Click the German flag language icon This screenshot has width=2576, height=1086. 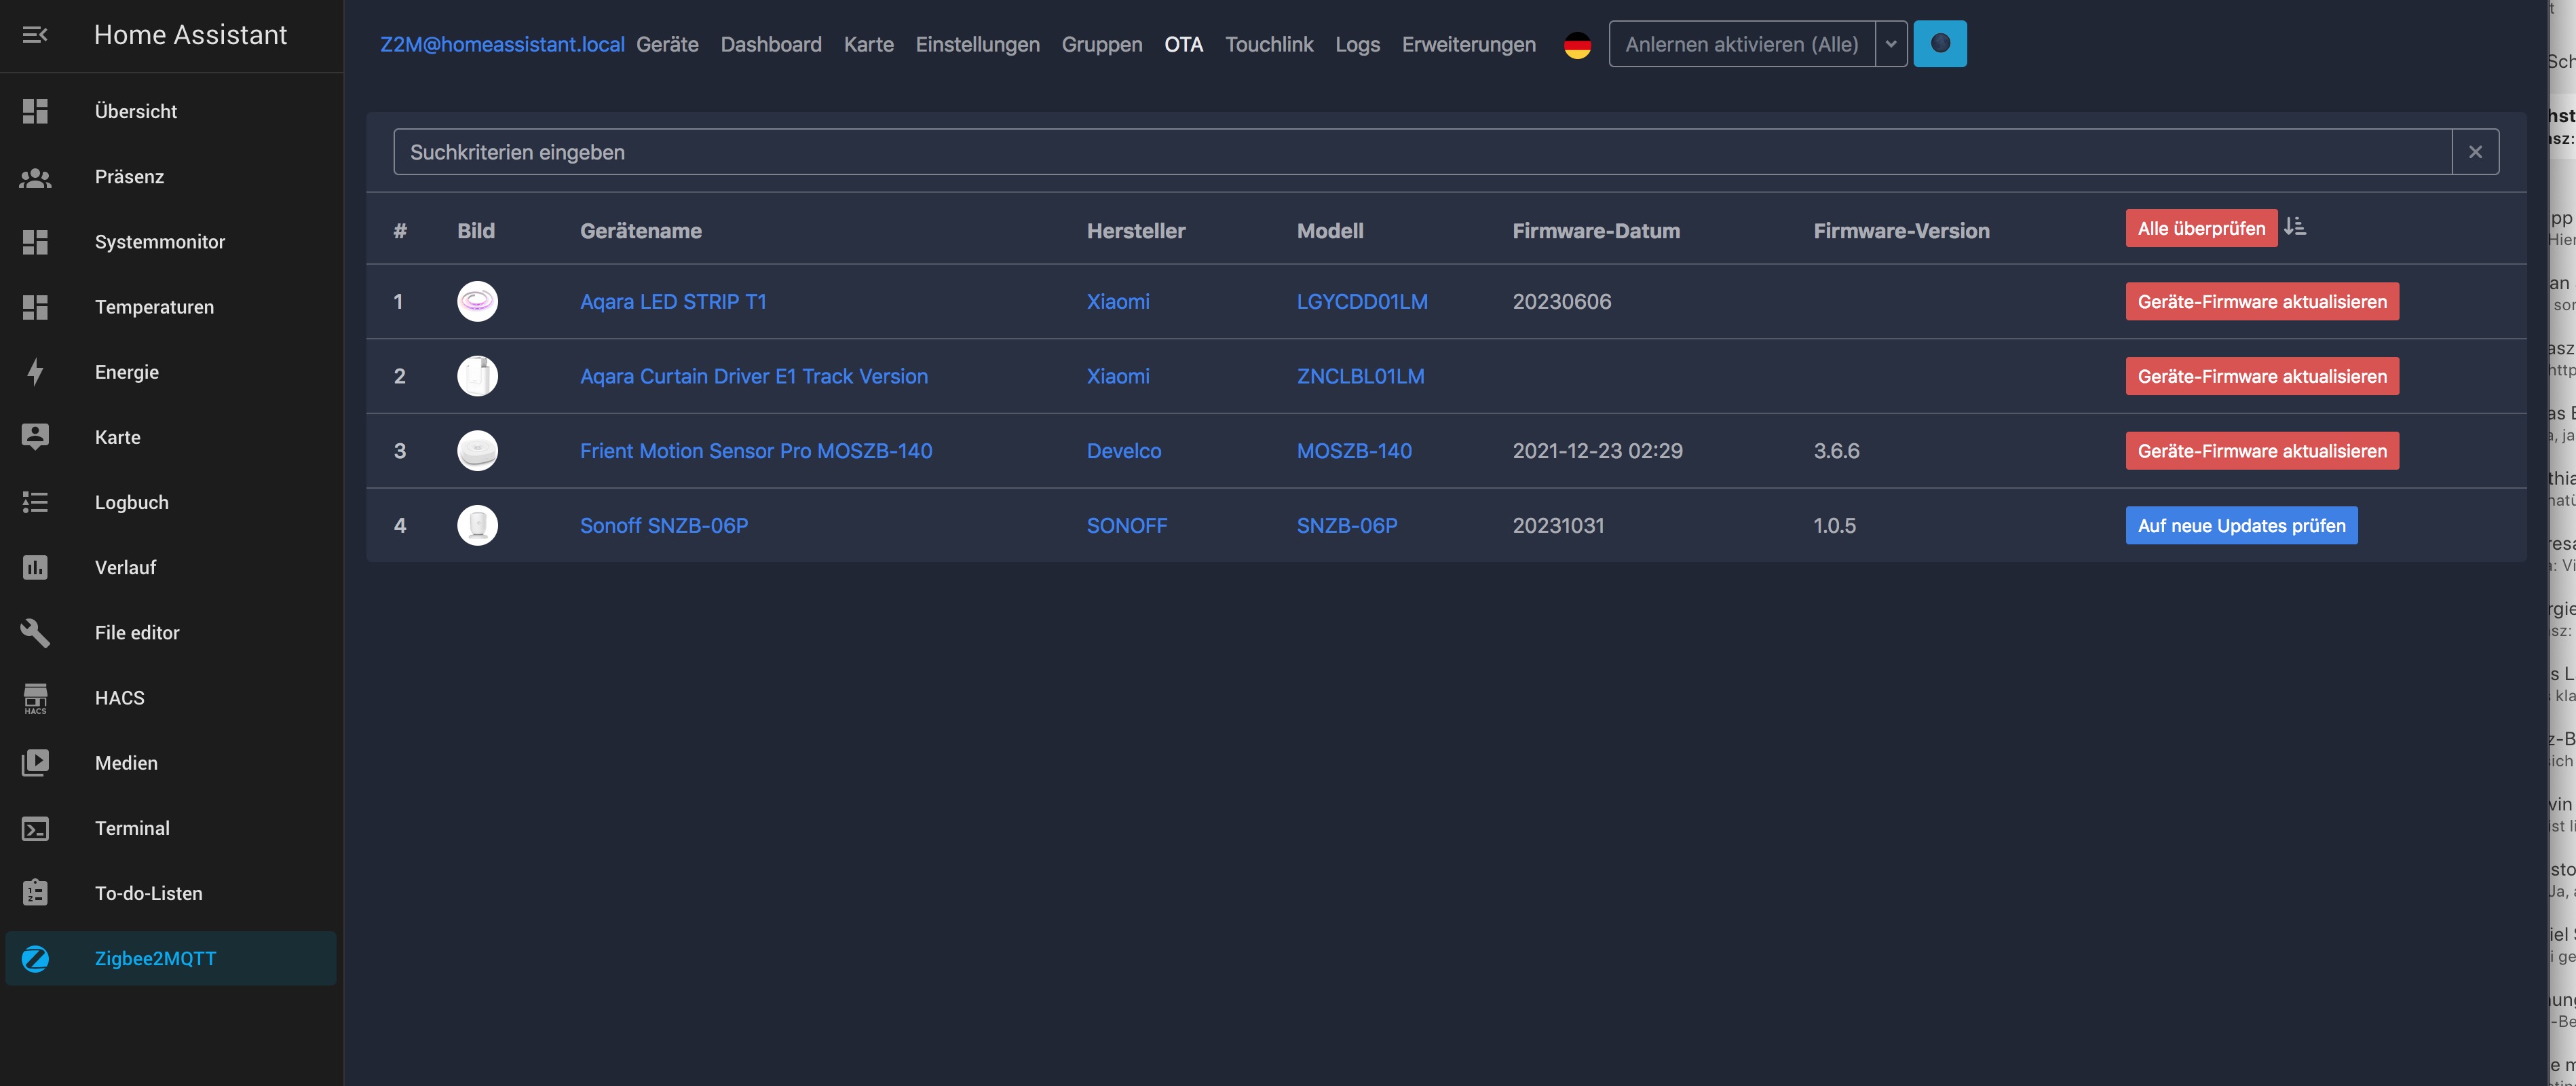click(1577, 45)
